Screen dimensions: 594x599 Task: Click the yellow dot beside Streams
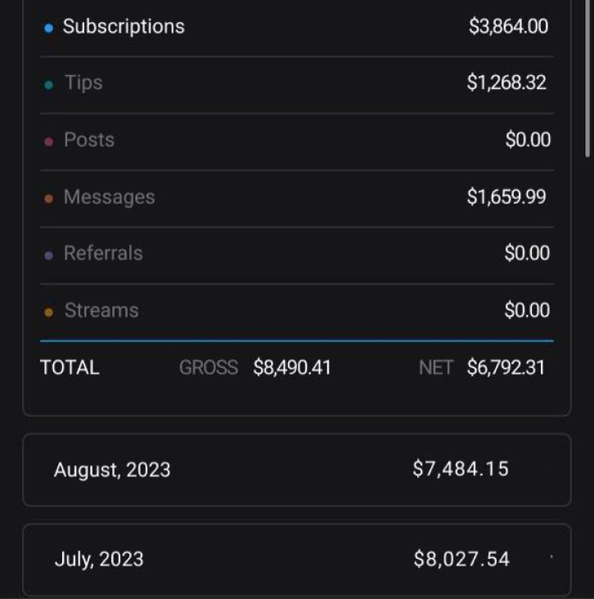coord(48,312)
